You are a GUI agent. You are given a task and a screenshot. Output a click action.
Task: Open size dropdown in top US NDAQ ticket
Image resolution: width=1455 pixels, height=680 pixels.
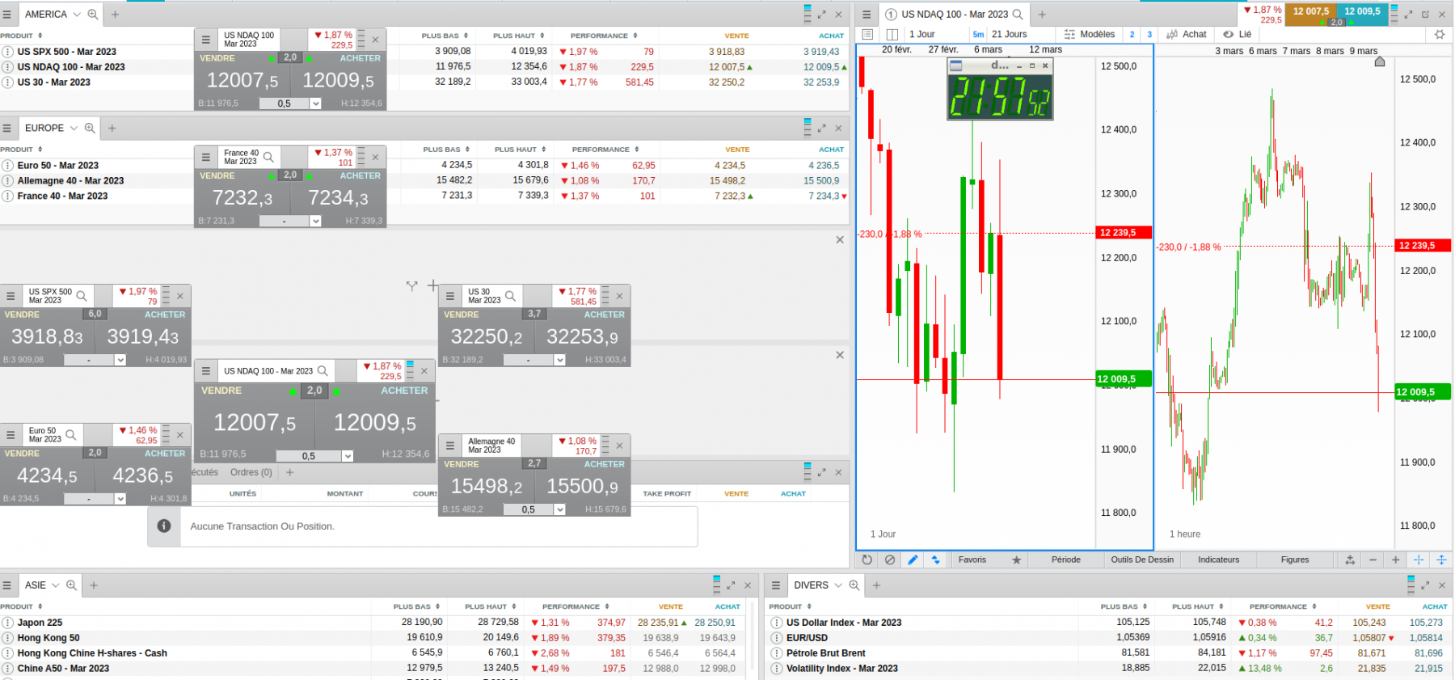click(x=316, y=103)
